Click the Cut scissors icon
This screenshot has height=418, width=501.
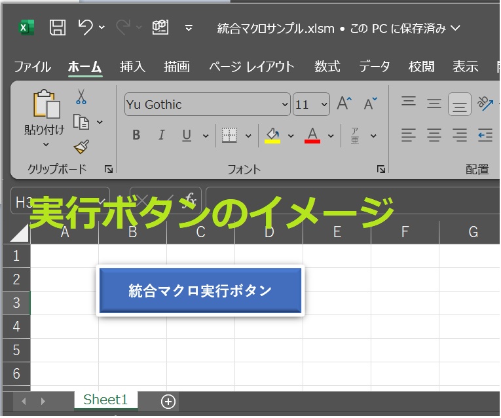click(81, 96)
